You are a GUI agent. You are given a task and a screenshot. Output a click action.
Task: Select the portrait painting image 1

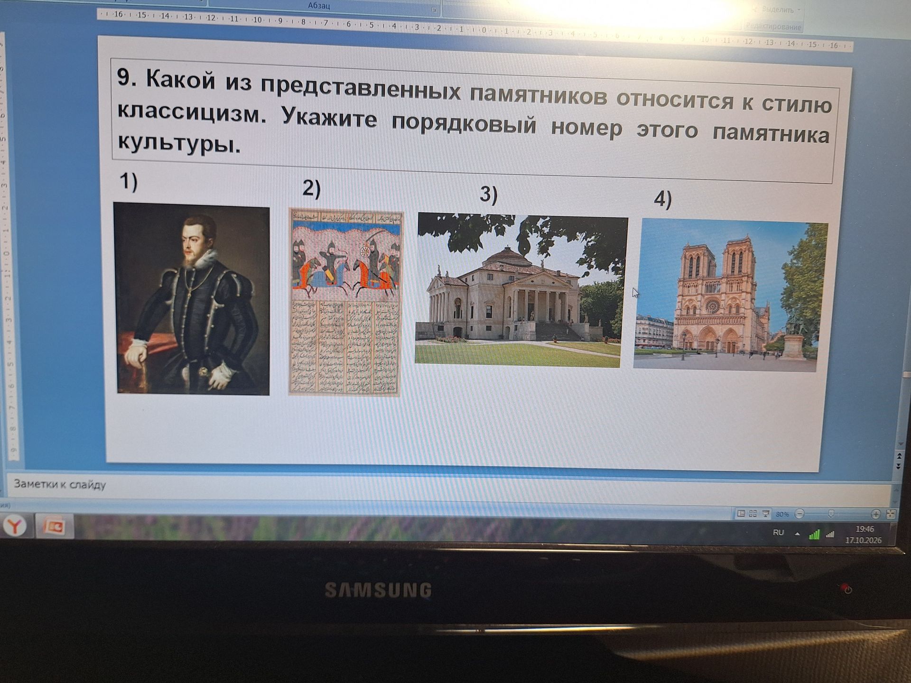[192, 299]
